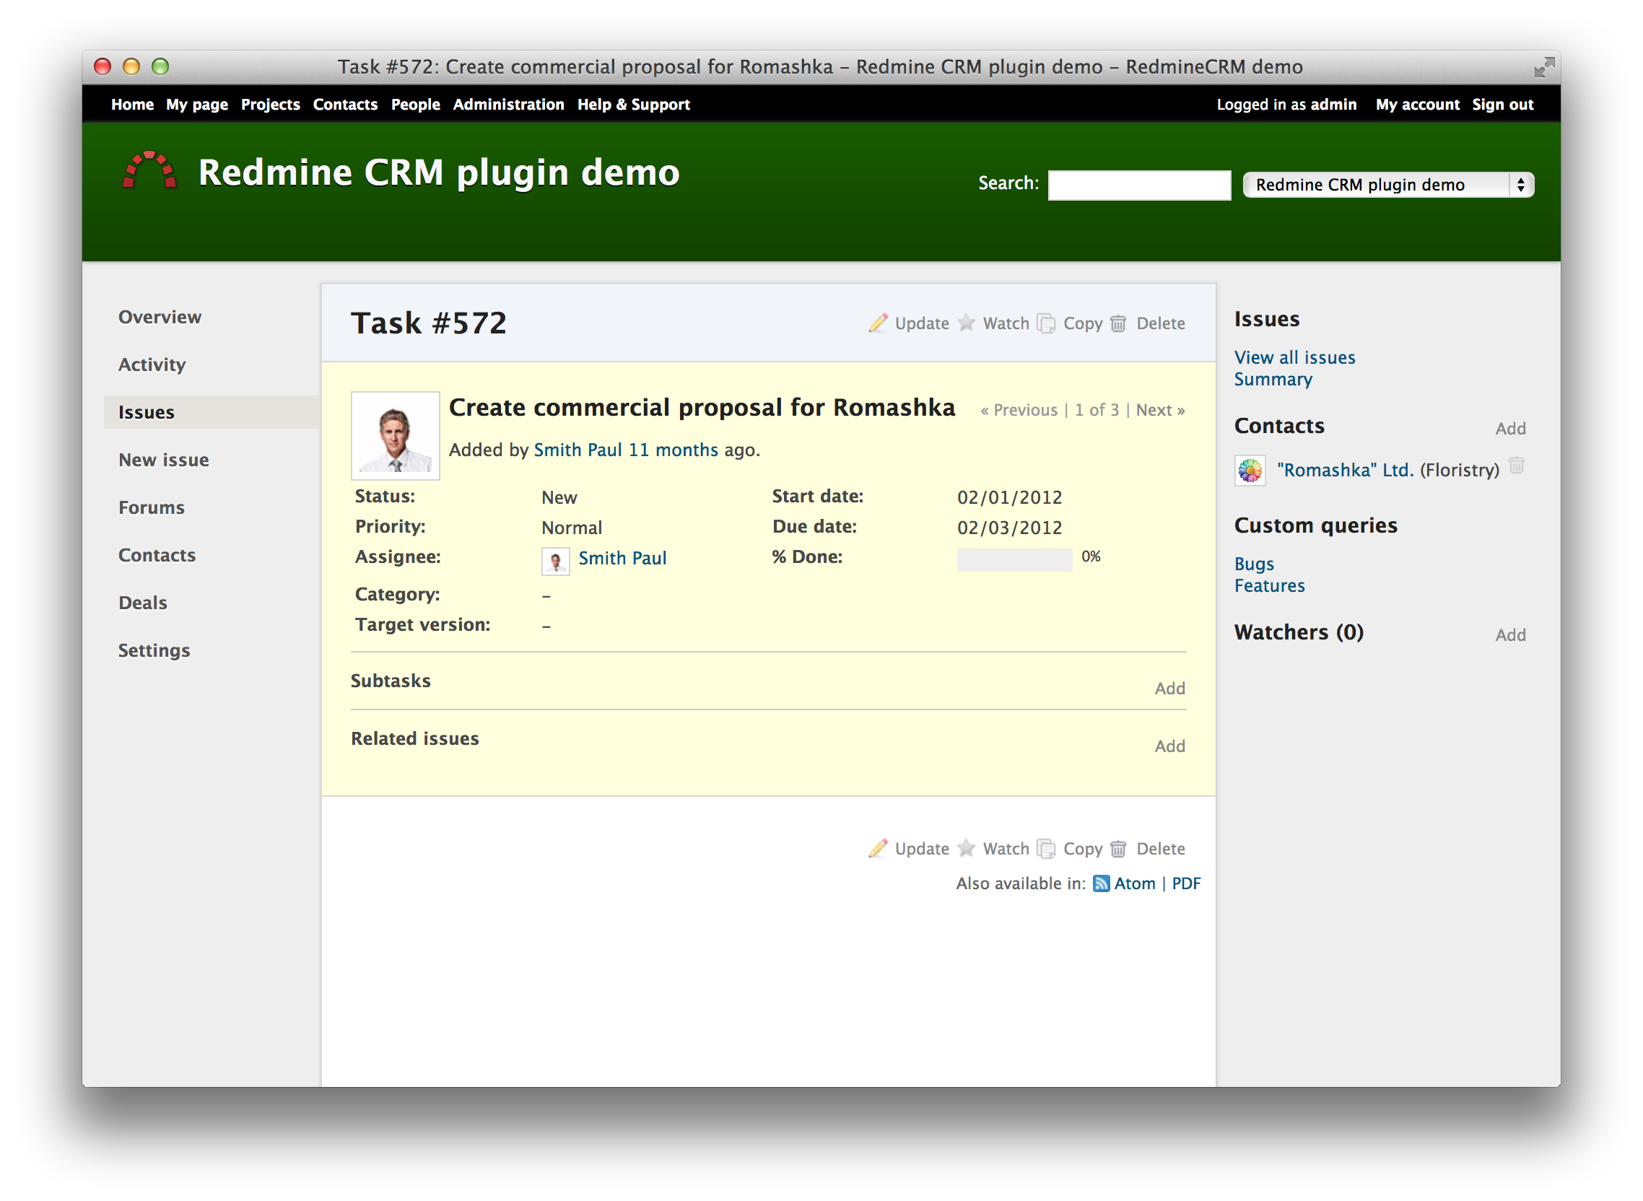Open the project selector dropdown
Screen dimensions: 1643x1201
point(1388,185)
